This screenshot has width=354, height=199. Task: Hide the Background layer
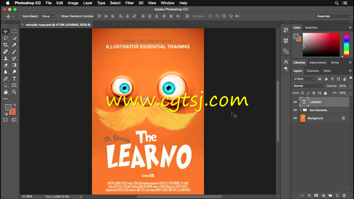pos(295,118)
